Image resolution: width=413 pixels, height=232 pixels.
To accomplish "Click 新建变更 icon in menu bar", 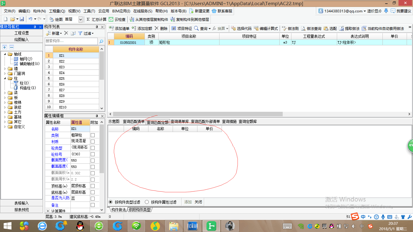I will (191, 11).
